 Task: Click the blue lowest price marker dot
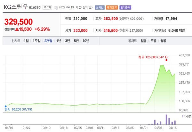coord(5,106)
